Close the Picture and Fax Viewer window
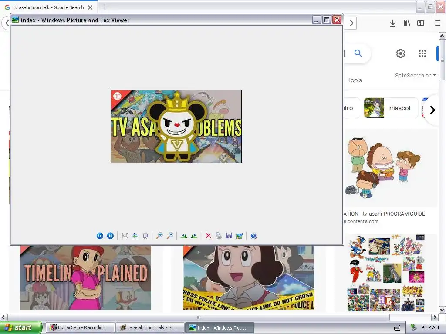 coord(337,20)
